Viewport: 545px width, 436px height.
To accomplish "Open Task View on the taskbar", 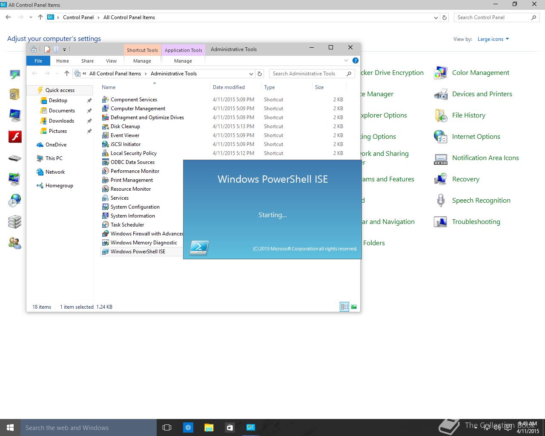I will click(x=167, y=427).
